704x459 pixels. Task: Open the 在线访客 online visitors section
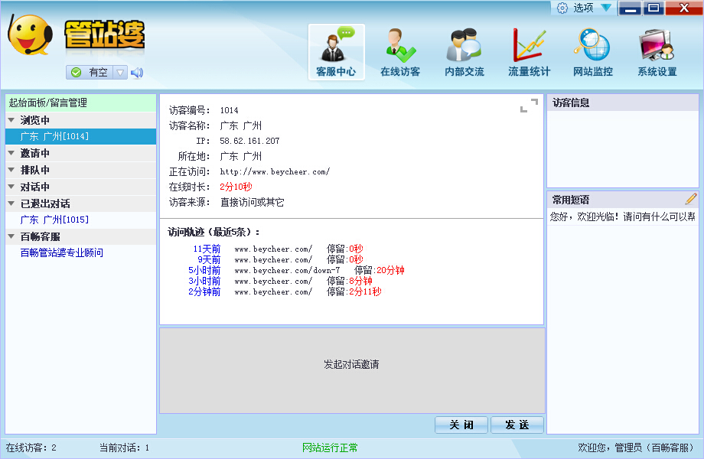coord(400,53)
